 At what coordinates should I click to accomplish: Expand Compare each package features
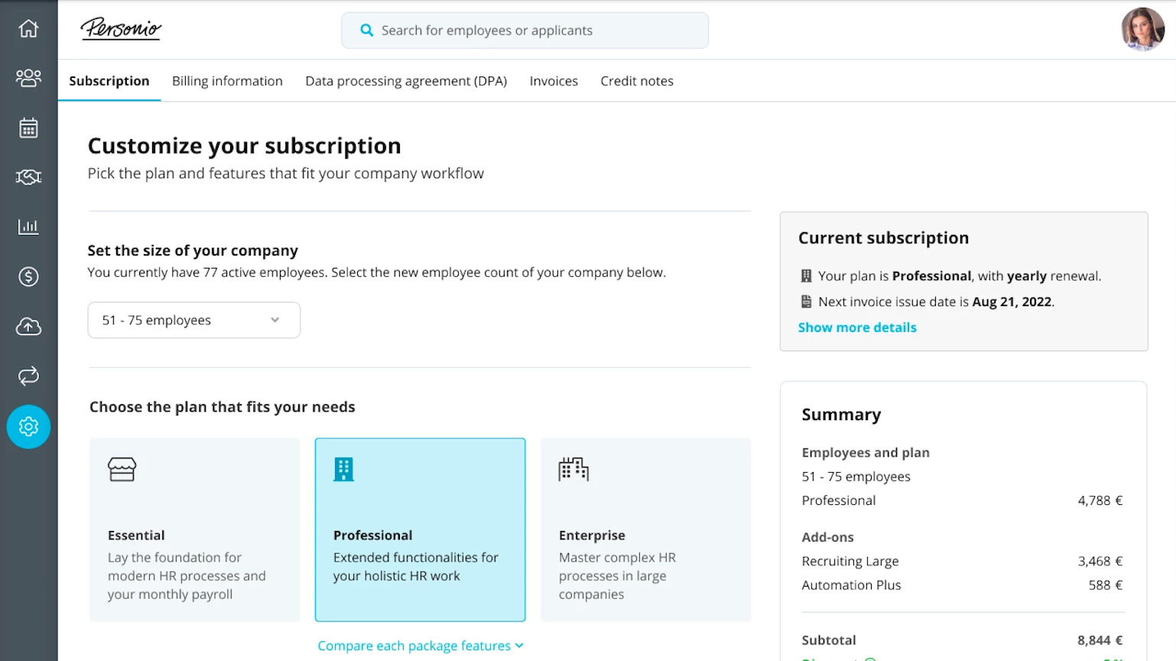pos(421,646)
